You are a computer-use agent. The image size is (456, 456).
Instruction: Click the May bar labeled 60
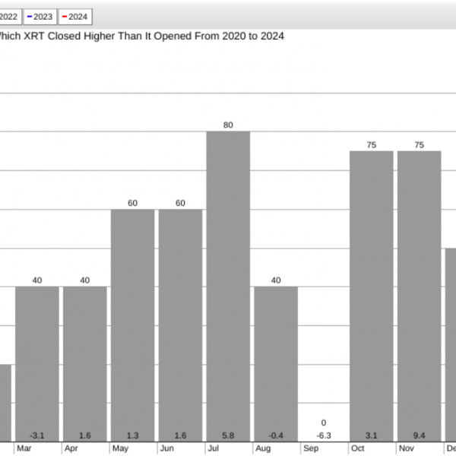point(132,325)
